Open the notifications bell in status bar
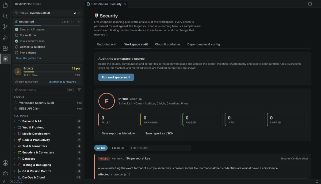 coord(317,182)
